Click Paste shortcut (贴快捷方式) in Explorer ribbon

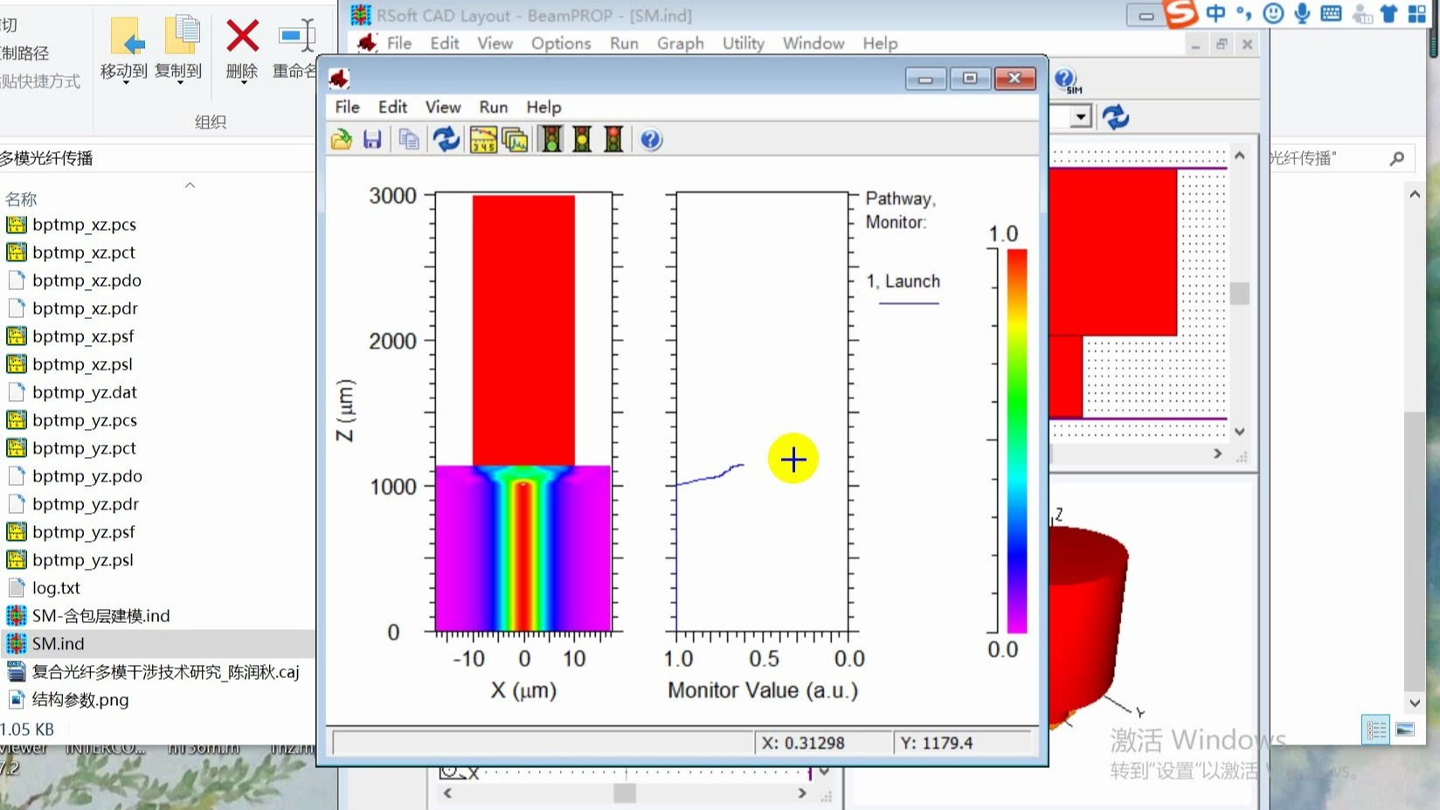39,81
